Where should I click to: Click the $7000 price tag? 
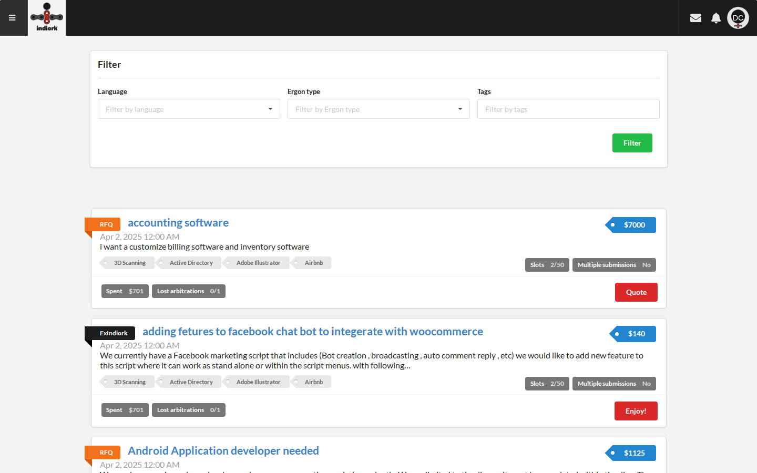point(631,225)
